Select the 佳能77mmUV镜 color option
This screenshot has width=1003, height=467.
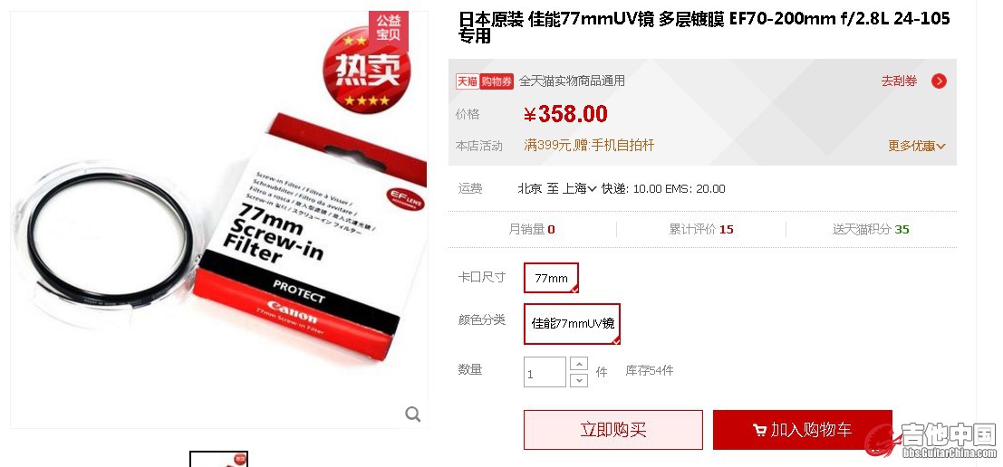click(572, 323)
